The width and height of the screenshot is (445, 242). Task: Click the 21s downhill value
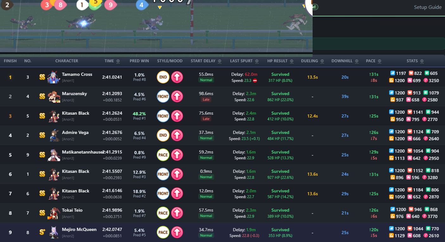(x=345, y=213)
